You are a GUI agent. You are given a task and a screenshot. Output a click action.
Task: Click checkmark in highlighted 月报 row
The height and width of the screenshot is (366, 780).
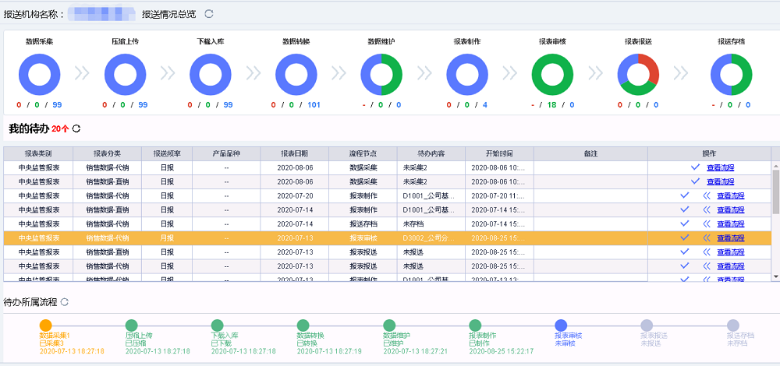tap(684, 238)
